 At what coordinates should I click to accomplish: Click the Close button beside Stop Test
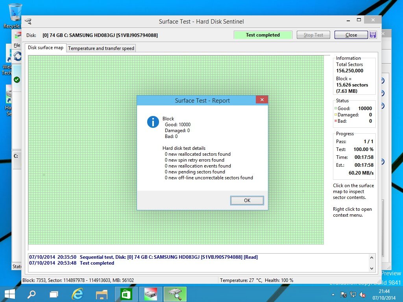pos(351,35)
